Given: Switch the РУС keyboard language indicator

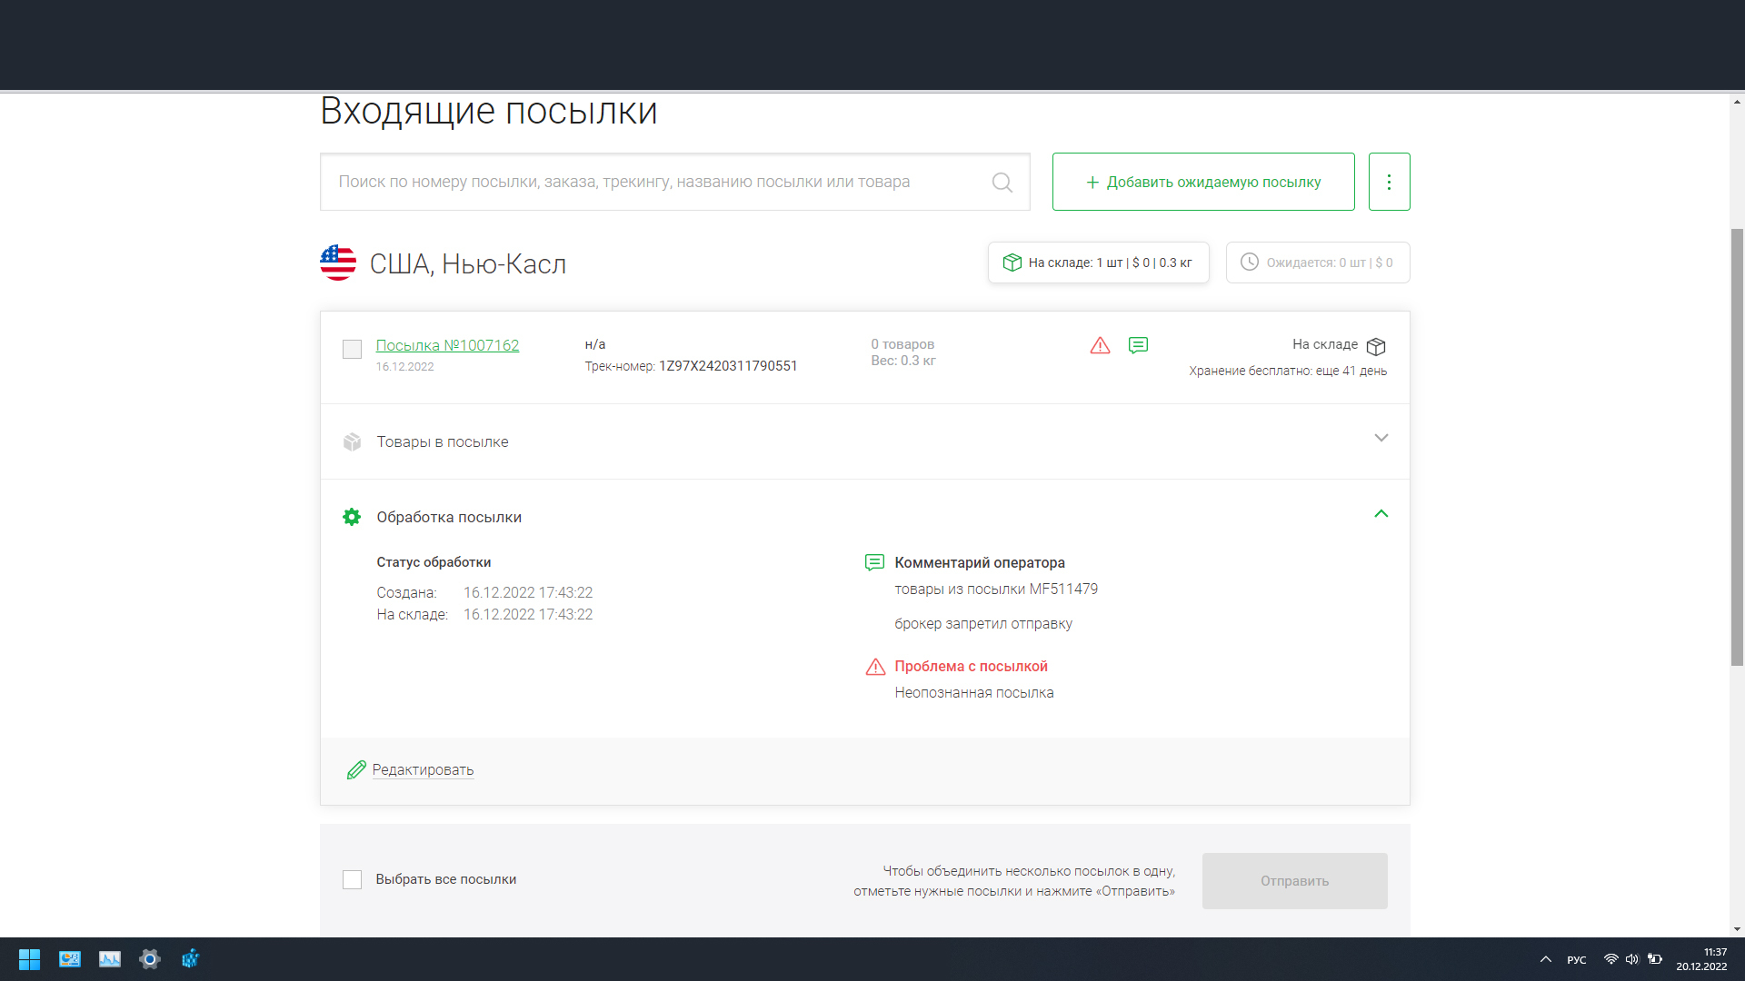Looking at the screenshot, I should (1577, 960).
